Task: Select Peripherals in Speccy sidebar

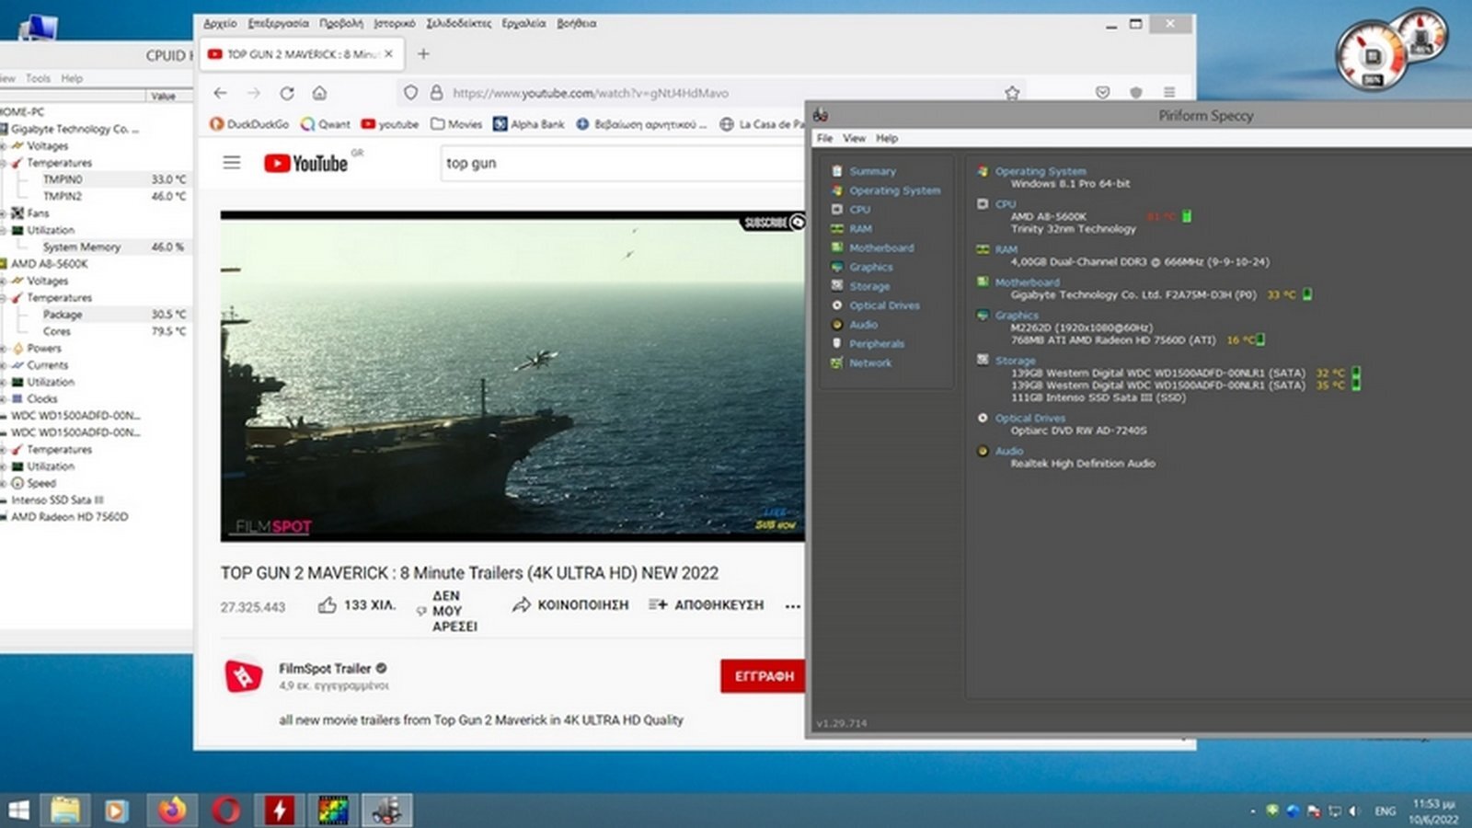Action: click(x=876, y=344)
